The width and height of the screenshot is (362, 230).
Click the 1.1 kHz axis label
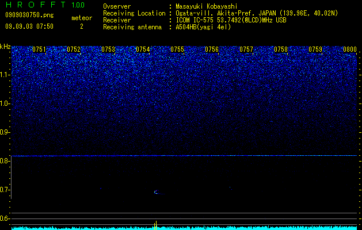[x=5, y=75]
